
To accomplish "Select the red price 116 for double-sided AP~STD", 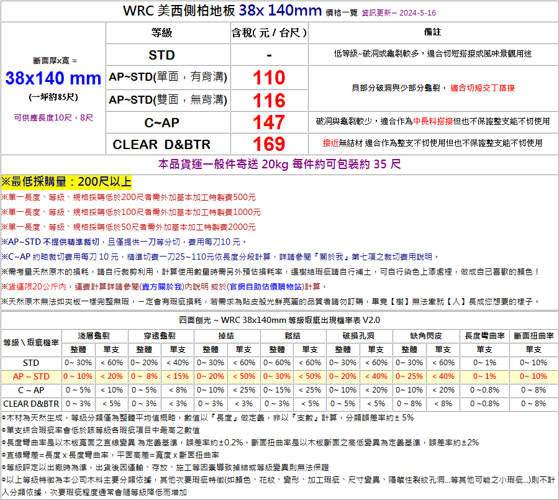I will coord(269,100).
